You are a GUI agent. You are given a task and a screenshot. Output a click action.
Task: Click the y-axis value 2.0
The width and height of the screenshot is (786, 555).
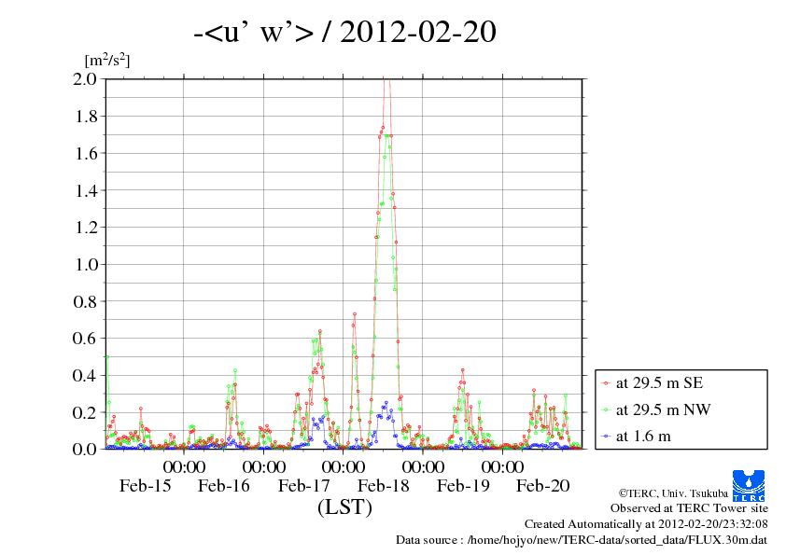coord(85,78)
